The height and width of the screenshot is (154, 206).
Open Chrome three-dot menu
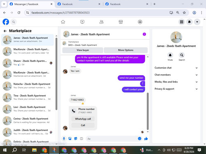click(x=201, y=13)
